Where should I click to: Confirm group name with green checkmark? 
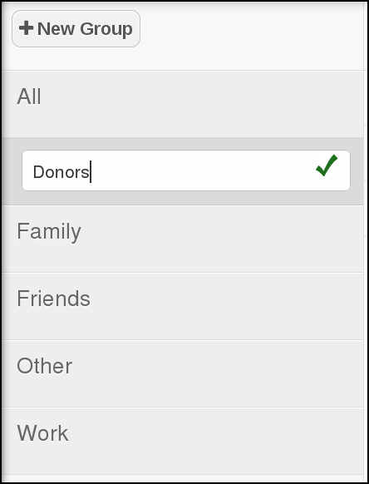point(327,165)
